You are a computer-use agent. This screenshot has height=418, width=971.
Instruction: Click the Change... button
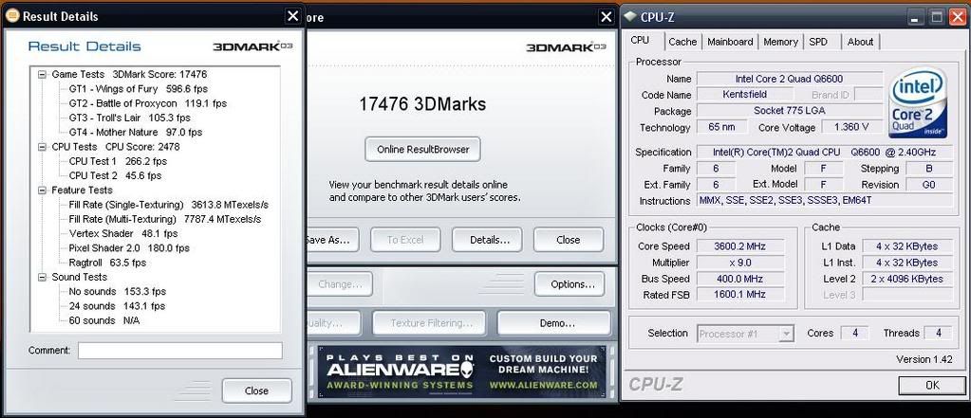click(x=340, y=284)
